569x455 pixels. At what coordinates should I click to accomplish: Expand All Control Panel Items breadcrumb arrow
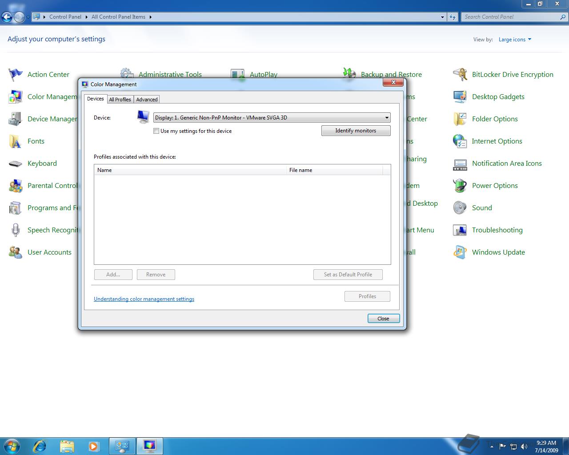point(150,17)
